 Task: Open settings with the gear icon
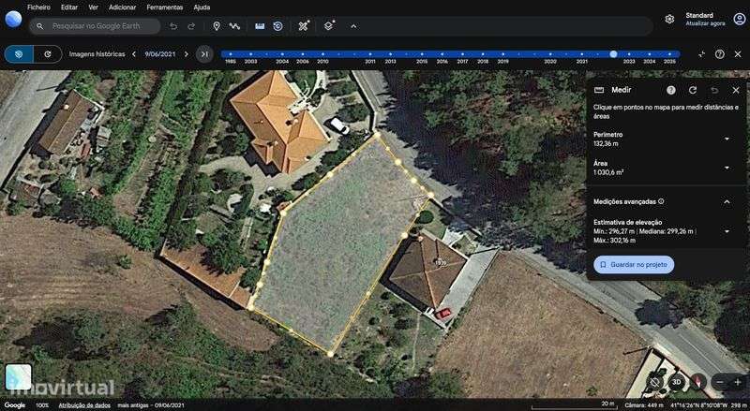(x=669, y=19)
